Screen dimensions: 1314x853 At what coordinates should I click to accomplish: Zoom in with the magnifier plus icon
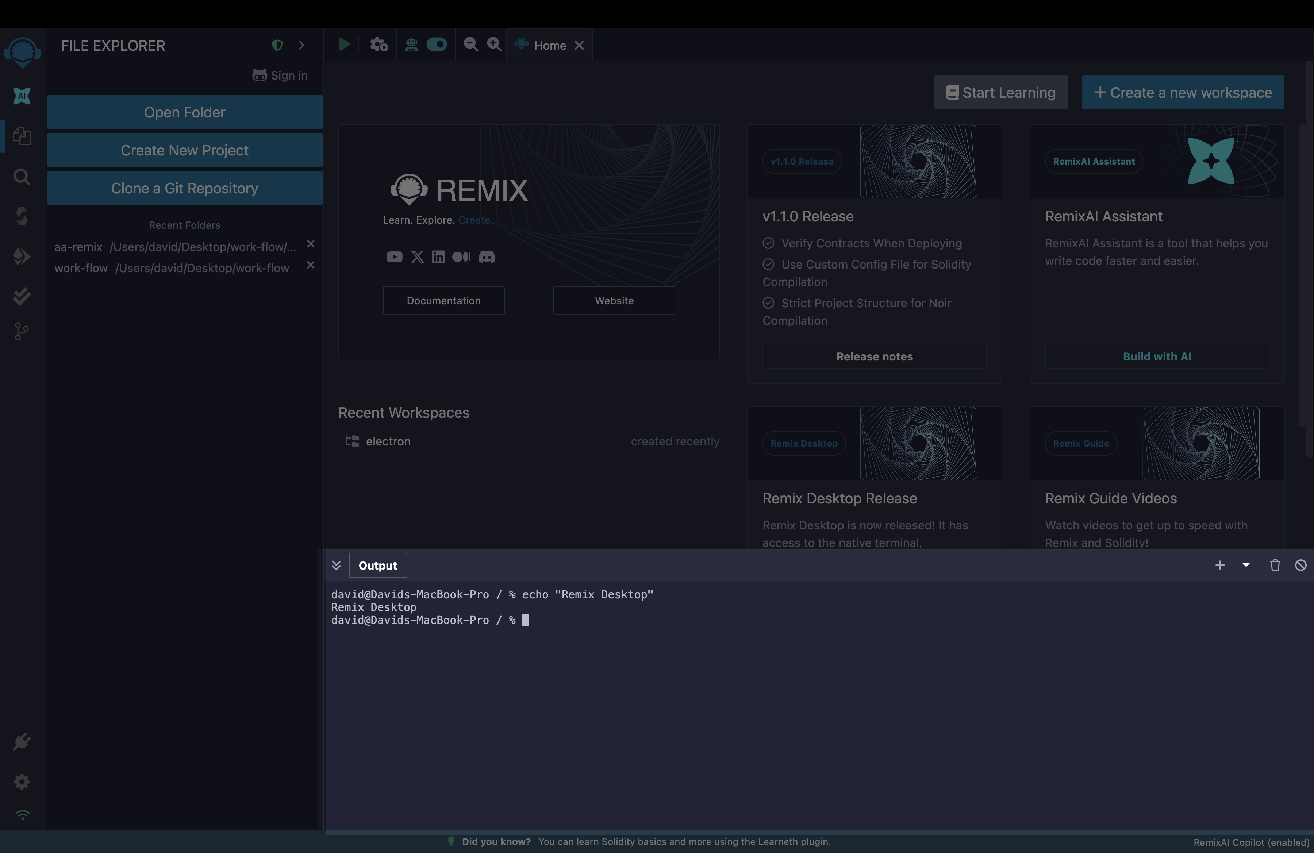(495, 44)
